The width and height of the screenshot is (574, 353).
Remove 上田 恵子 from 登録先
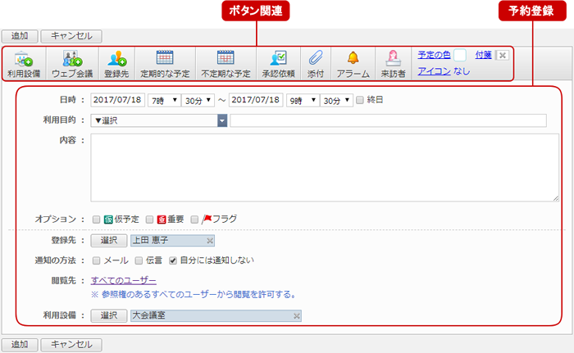210,241
